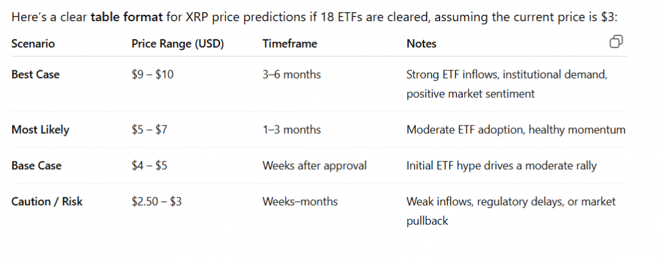Screen dimensions: 659x260
Task: Select the $2.50 – $3 price cell
Action: pyautogui.click(x=156, y=201)
